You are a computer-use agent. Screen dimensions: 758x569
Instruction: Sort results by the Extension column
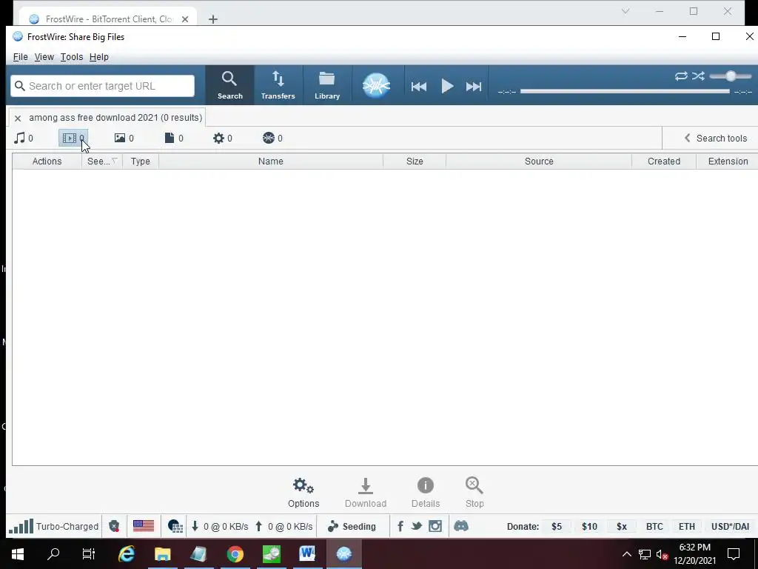click(x=728, y=161)
